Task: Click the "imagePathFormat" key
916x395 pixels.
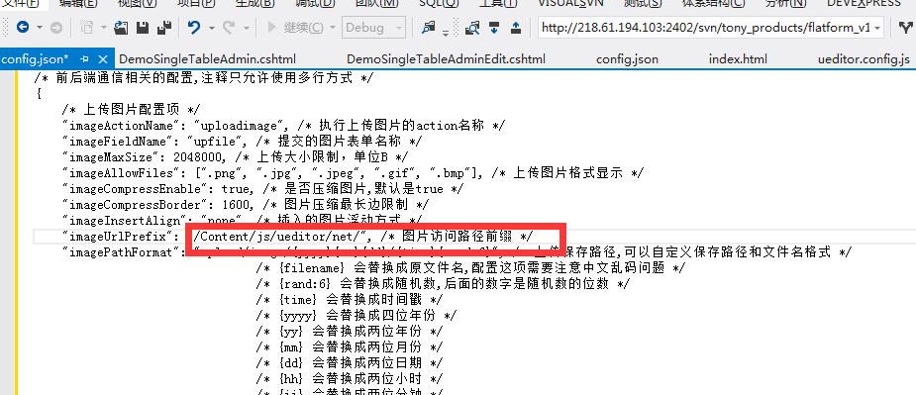Action: pyautogui.click(x=121, y=252)
